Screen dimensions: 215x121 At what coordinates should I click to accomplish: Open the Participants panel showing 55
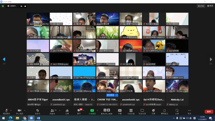(x=53, y=111)
